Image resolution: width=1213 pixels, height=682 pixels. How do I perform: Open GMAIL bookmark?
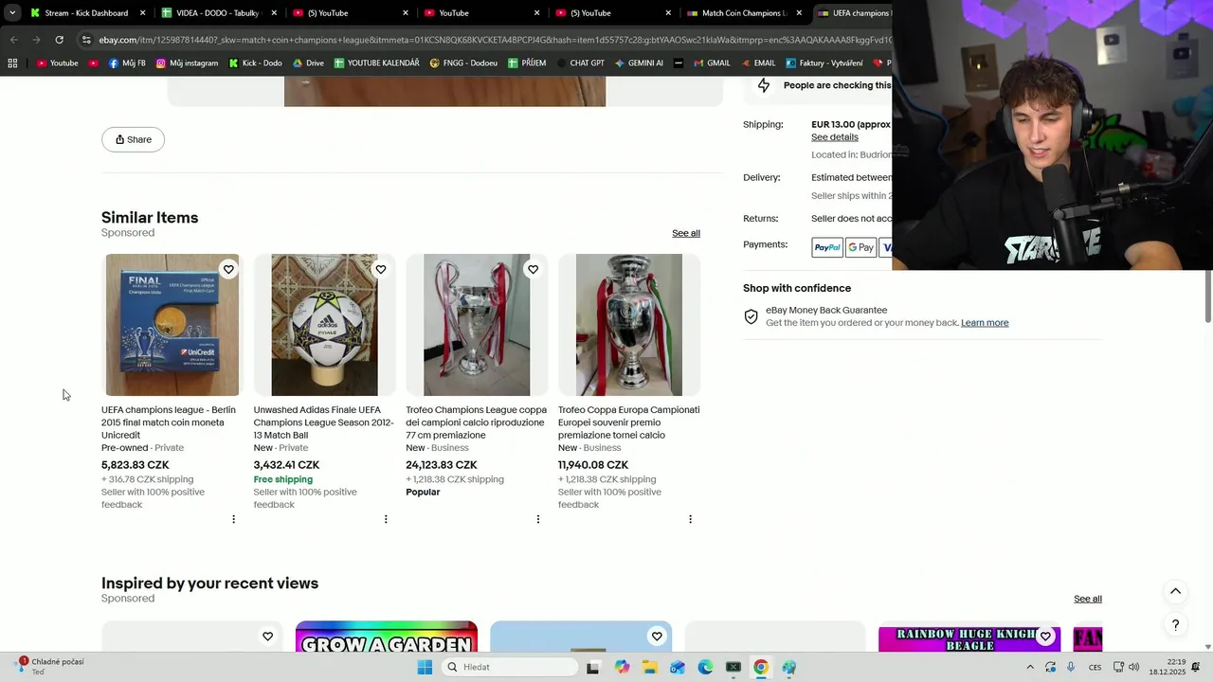tap(712, 63)
